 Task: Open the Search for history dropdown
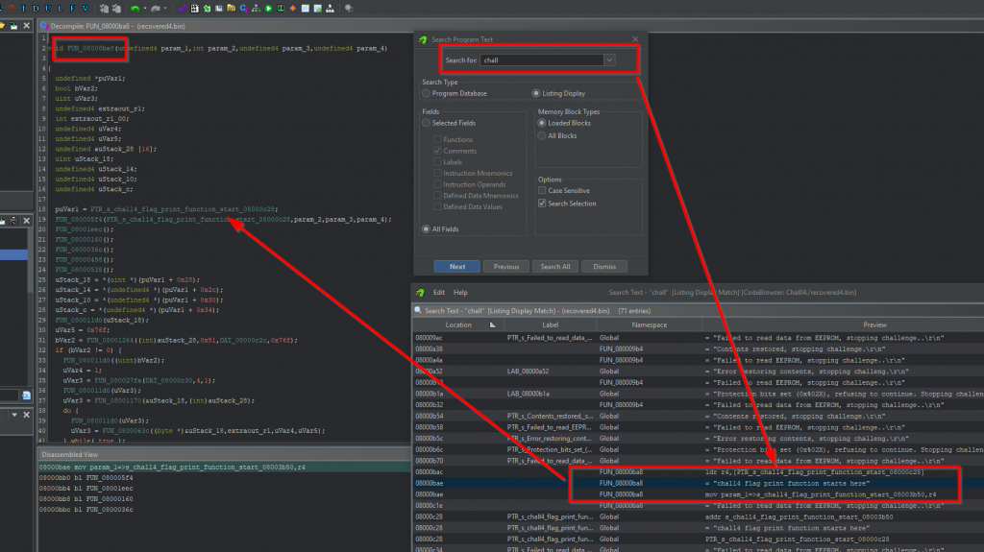pyautogui.click(x=608, y=60)
